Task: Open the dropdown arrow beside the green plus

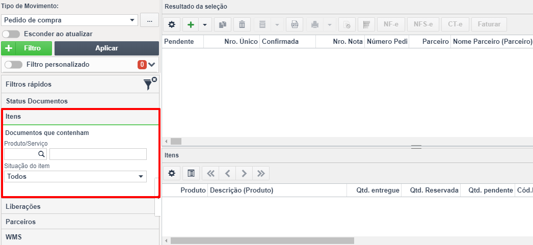Action: (x=205, y=24)
